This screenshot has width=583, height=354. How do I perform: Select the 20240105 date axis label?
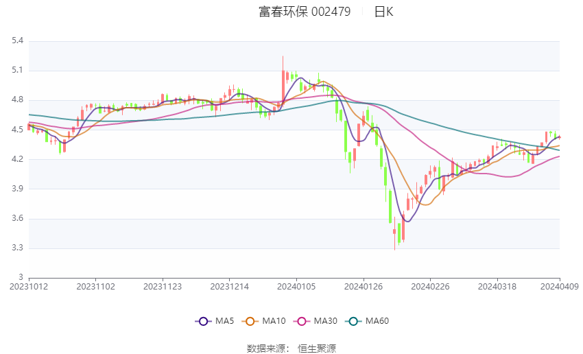(x=296, y=286)
